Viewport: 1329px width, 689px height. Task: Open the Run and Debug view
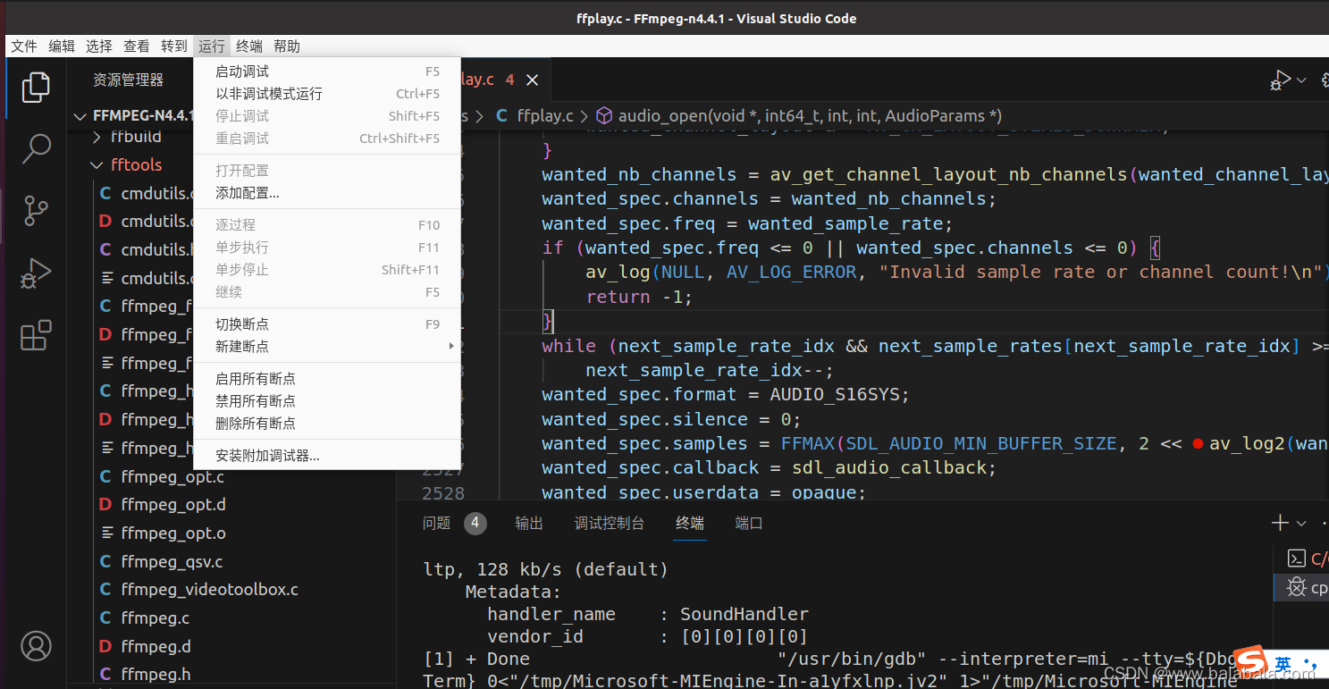[x=36, y=273]
